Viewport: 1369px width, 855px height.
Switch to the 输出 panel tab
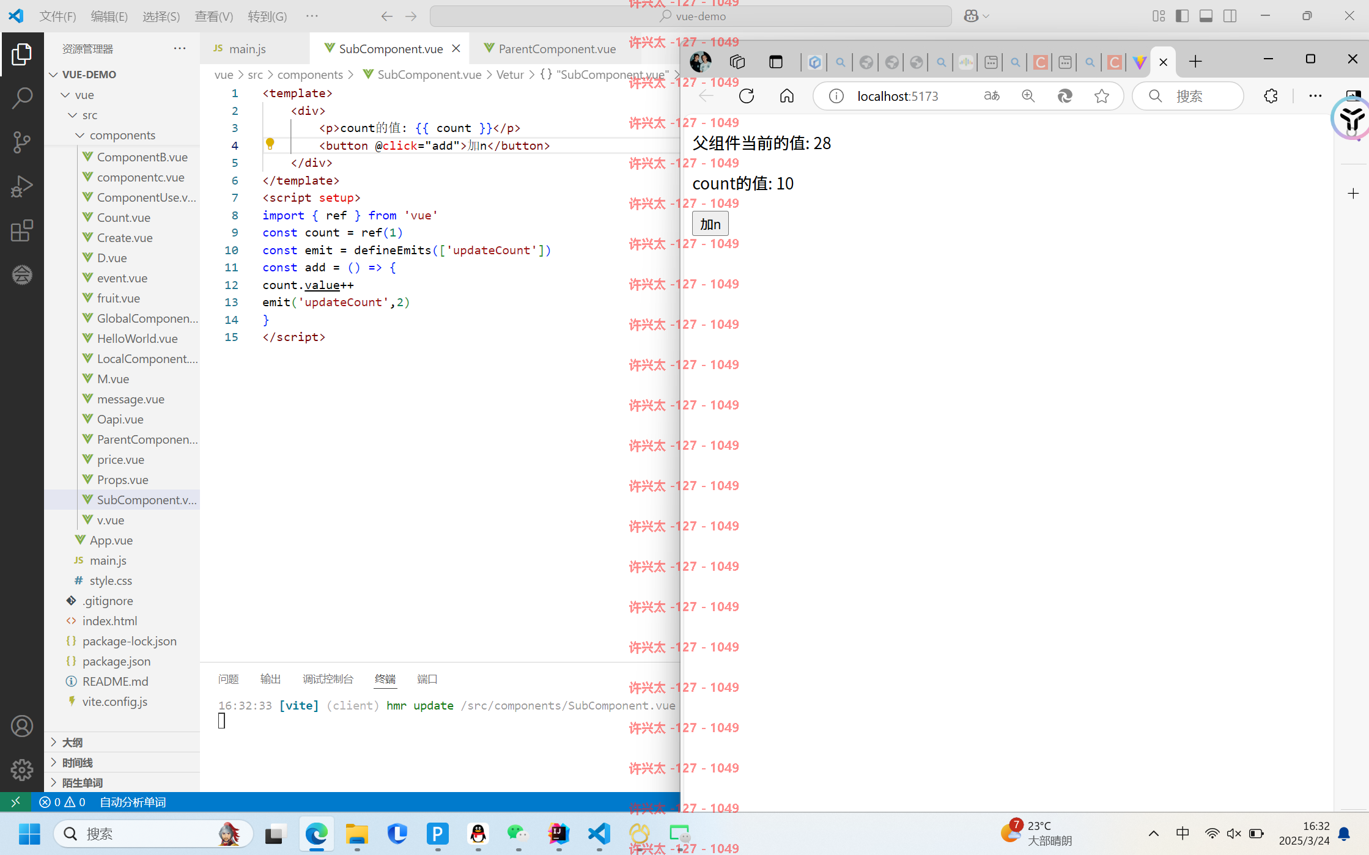[270, 679]
